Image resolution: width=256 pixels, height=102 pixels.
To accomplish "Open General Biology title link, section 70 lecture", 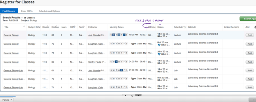I will click(x=11, y=44).
